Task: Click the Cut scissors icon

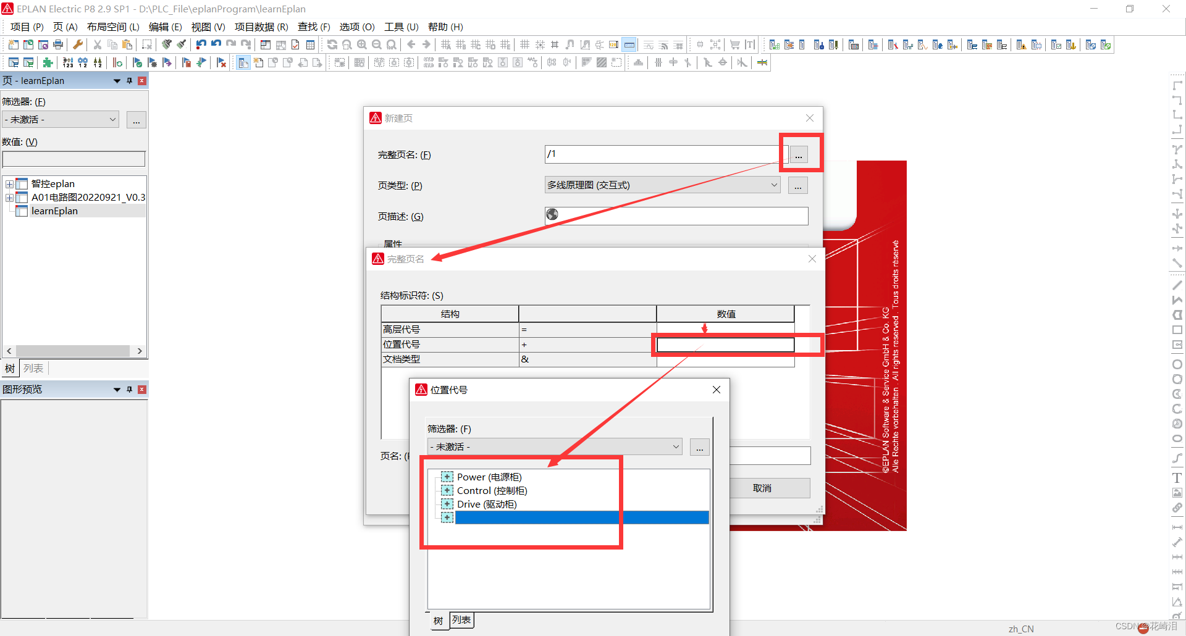Action: click(x=98, y=44)
